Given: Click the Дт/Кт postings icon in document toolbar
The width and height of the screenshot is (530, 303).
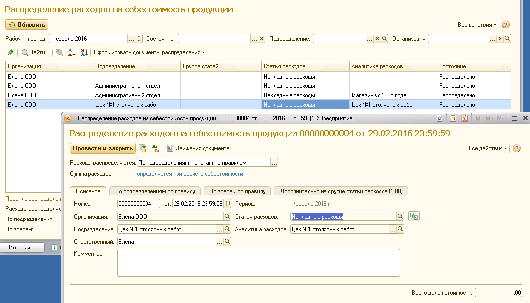Looking at the screenshot, I should click(156, 148).
